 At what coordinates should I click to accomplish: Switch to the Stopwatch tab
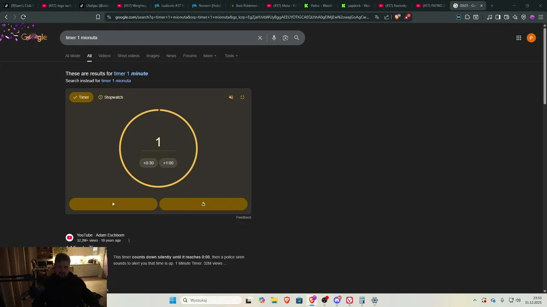[x=111, y=97]
